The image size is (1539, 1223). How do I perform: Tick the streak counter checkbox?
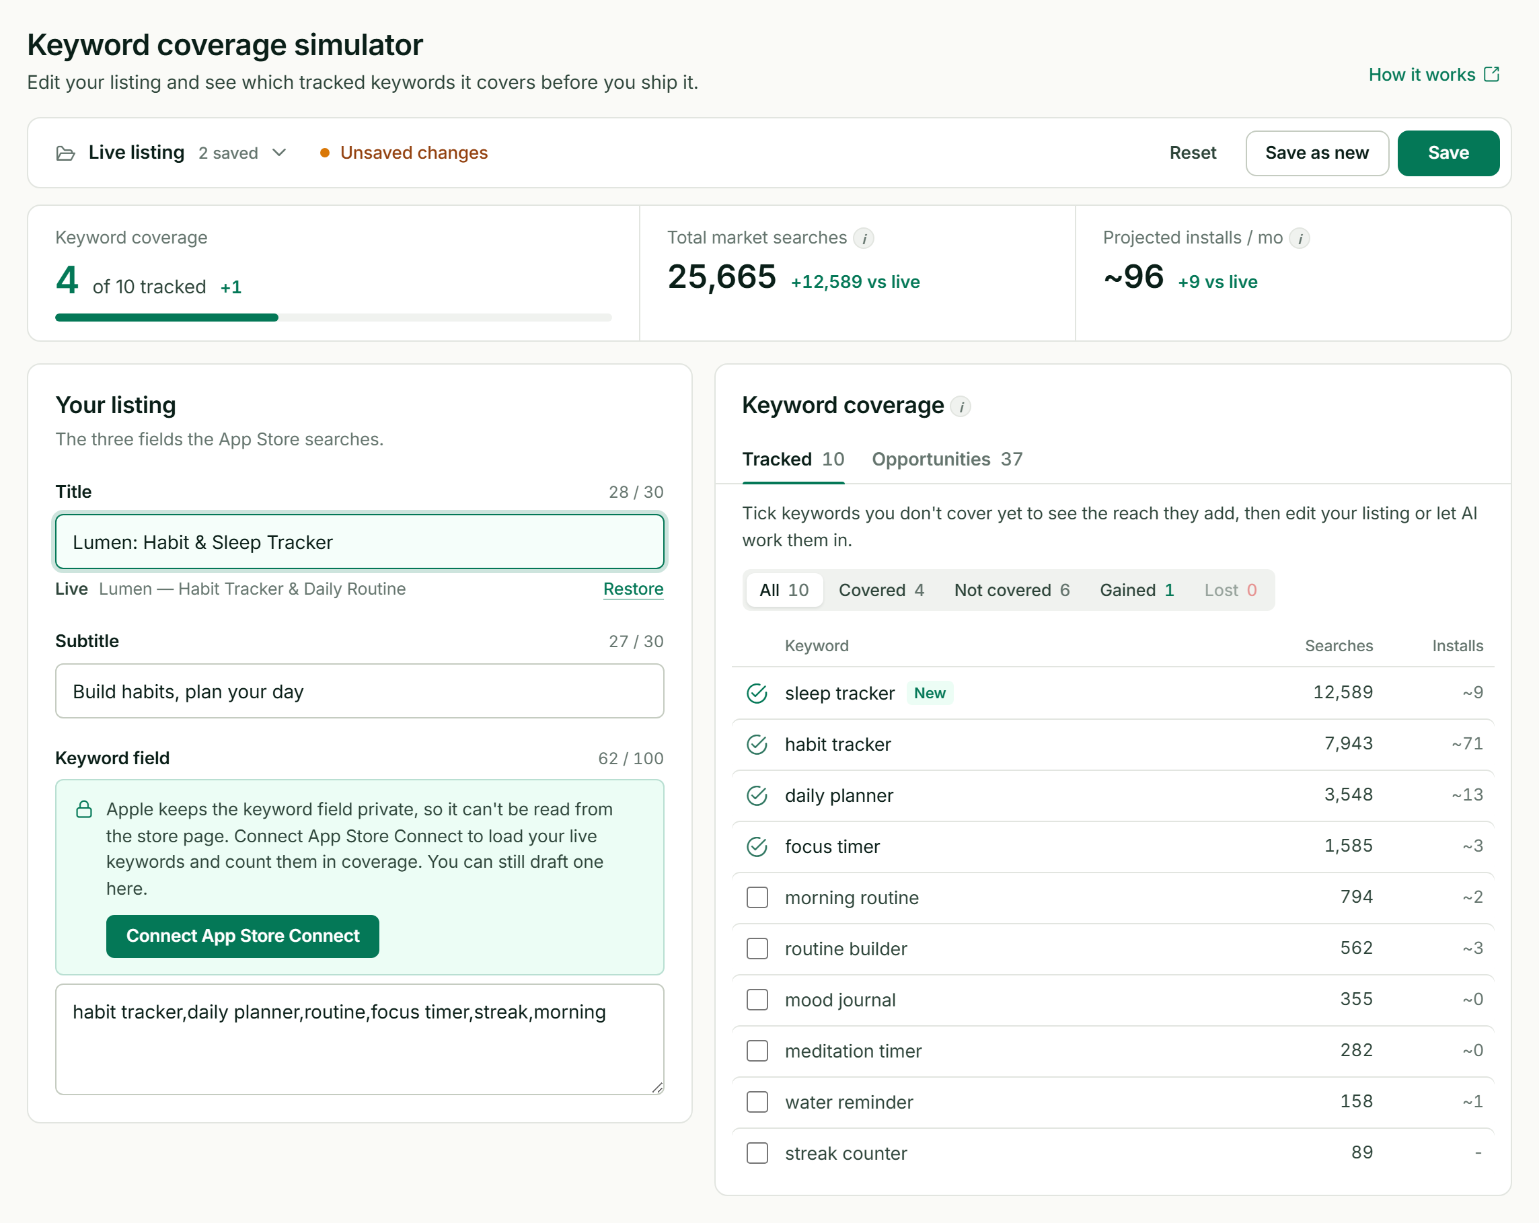(757, 1153)
